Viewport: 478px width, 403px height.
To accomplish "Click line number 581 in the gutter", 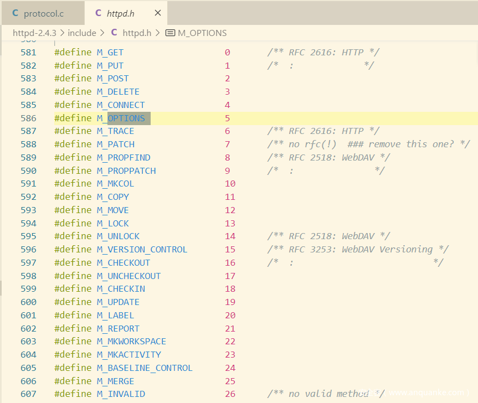I will 28,53.
